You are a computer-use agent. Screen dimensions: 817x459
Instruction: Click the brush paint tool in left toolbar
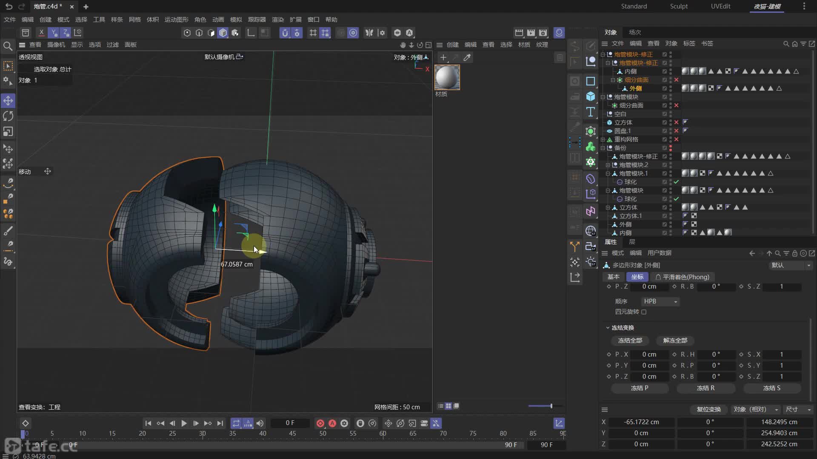[x=8, y=231]
